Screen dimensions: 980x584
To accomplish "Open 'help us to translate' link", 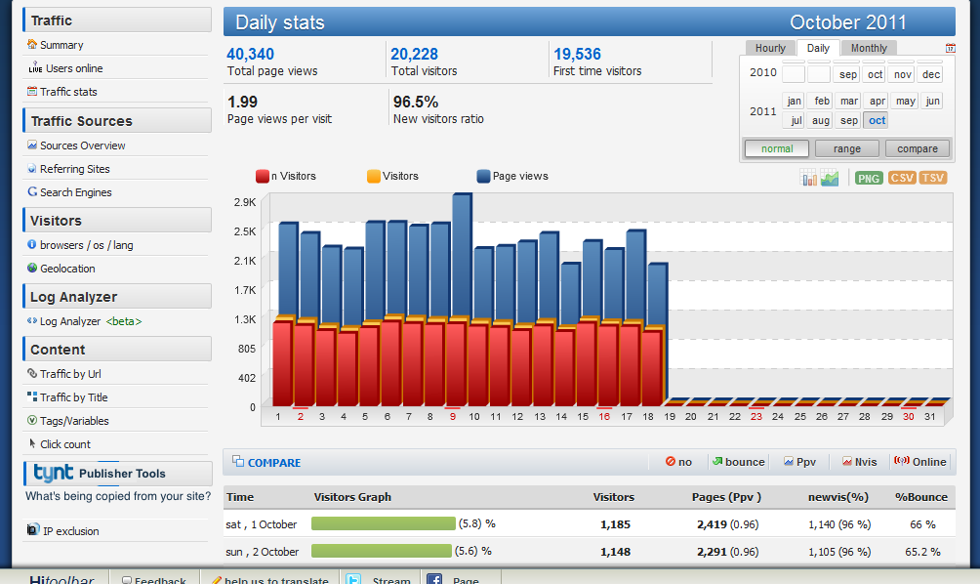I will coord(270,580).
